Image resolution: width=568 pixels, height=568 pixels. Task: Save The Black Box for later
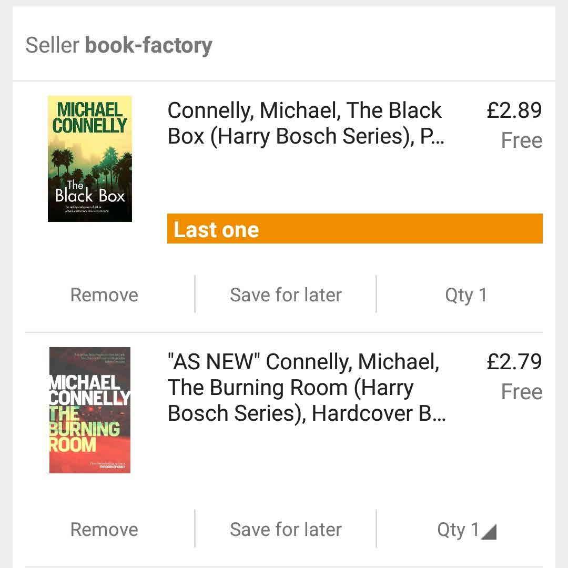point(286,295)
